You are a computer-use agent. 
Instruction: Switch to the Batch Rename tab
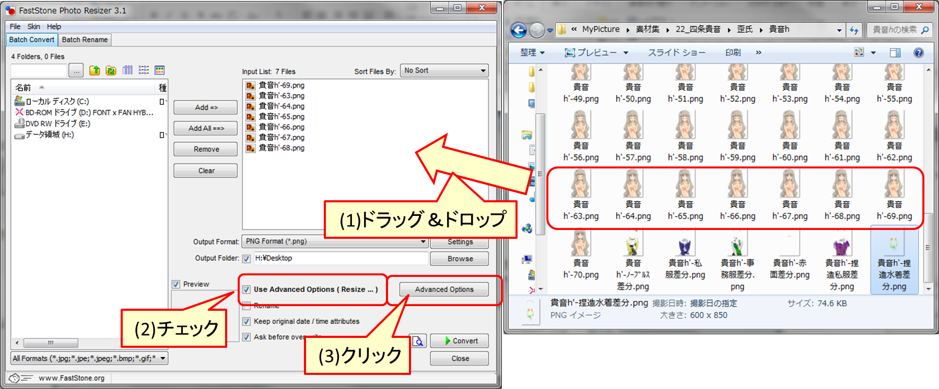click(85, 40)
